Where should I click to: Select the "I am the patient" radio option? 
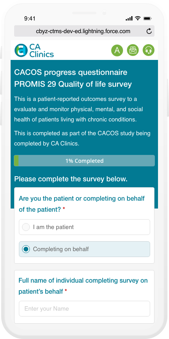click(x=84, y=227)
